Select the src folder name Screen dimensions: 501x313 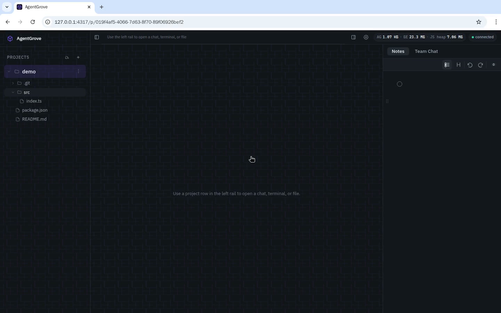pyautogui.click(x=27, y=93)
